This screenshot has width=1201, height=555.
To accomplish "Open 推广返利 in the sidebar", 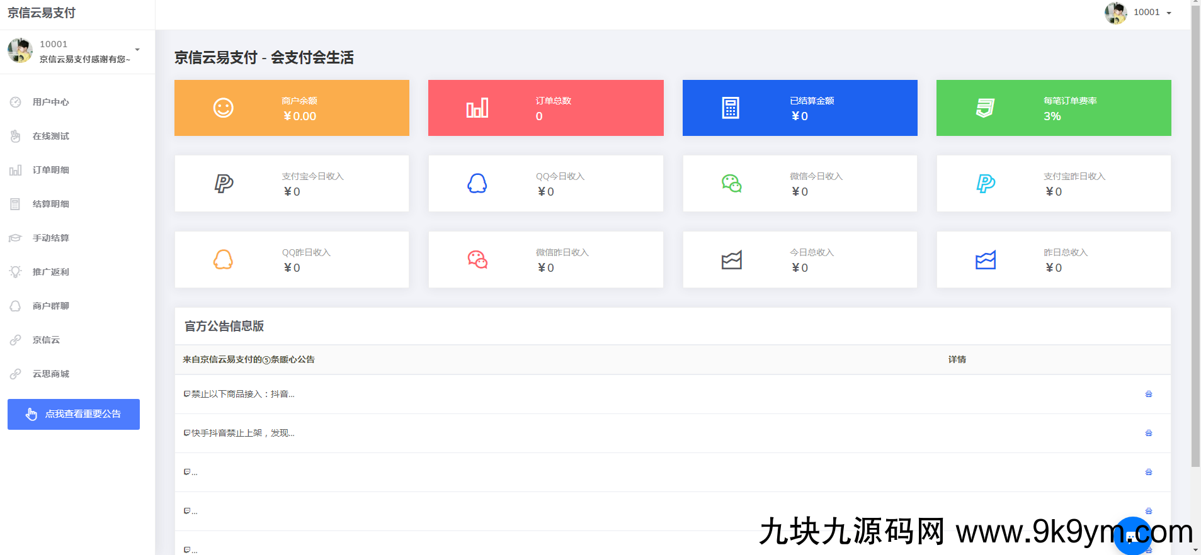I will (51, 272).
